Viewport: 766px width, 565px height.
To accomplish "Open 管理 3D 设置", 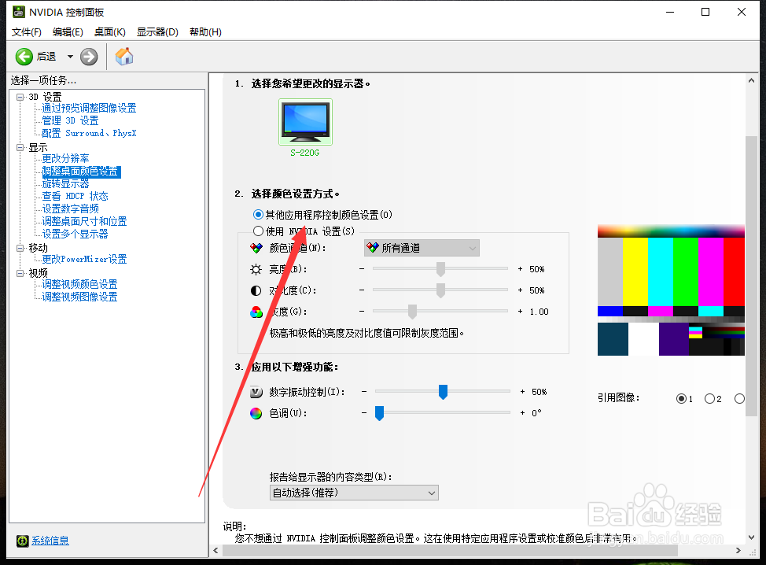I will click(70, 120).
